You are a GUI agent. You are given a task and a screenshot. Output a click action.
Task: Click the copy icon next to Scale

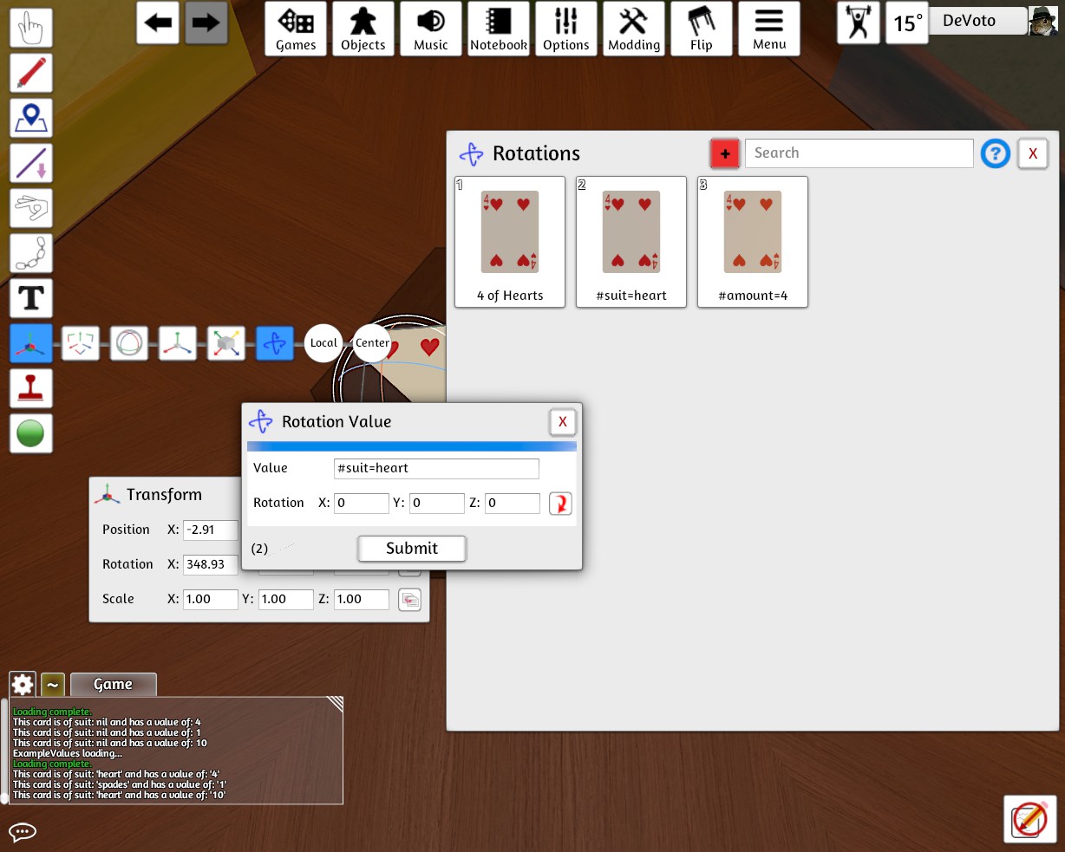409,599
